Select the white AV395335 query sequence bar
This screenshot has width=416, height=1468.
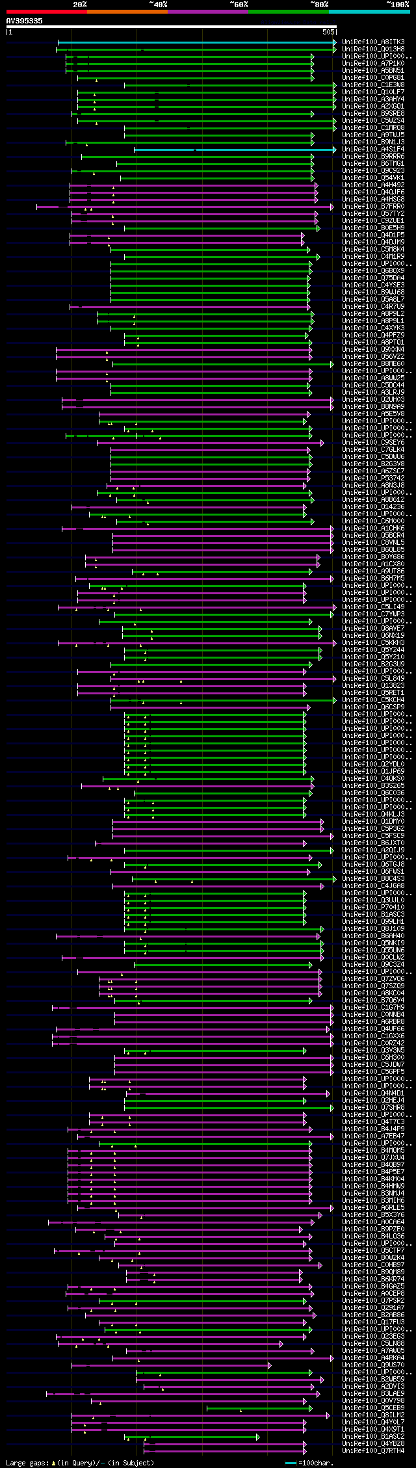(172, 27)
